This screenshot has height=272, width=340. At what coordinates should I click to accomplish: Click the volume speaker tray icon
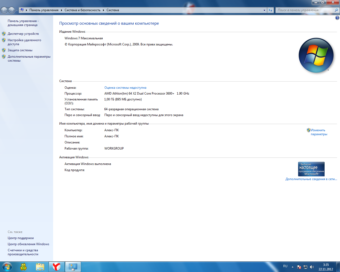[312, 267]
